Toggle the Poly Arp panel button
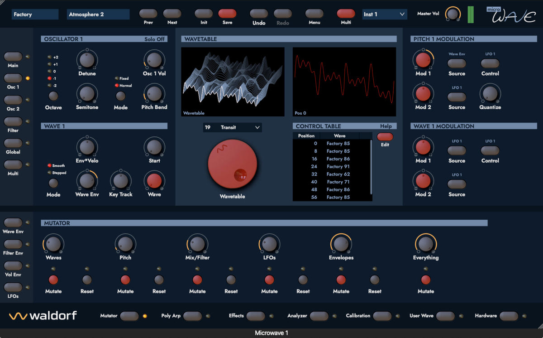 (x=193, y=316)
